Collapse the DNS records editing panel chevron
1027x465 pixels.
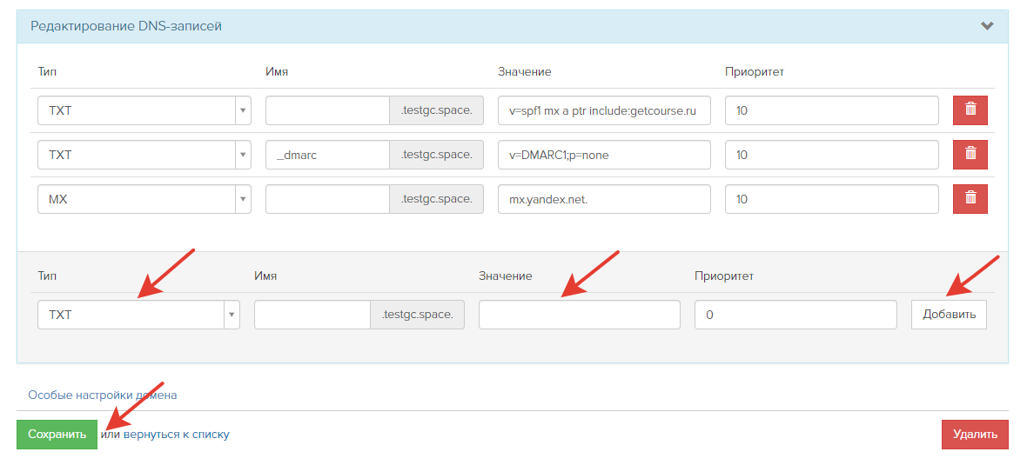(x=986, y=26)
